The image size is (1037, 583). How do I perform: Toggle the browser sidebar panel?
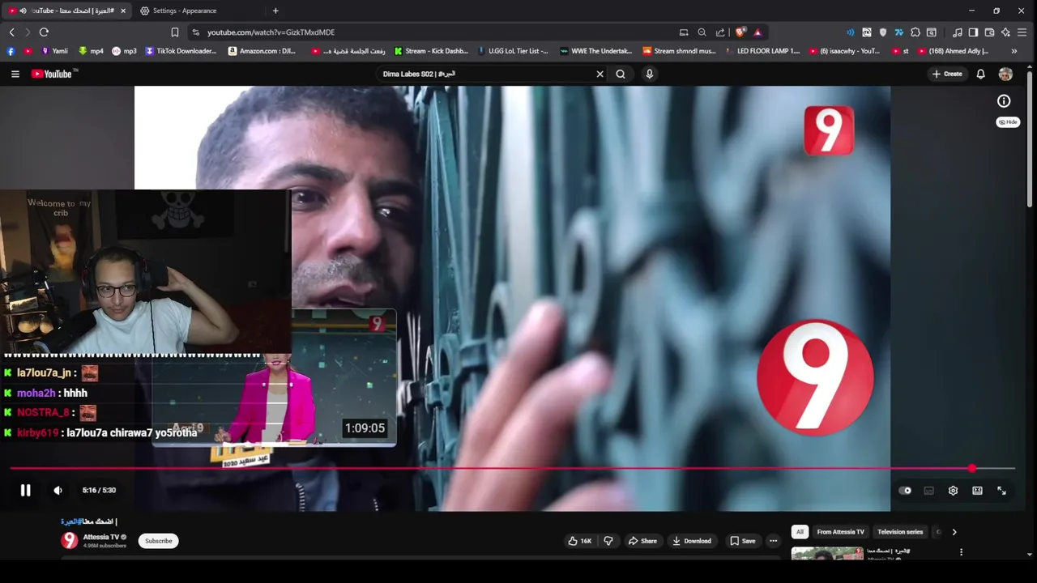click(973, 32)
